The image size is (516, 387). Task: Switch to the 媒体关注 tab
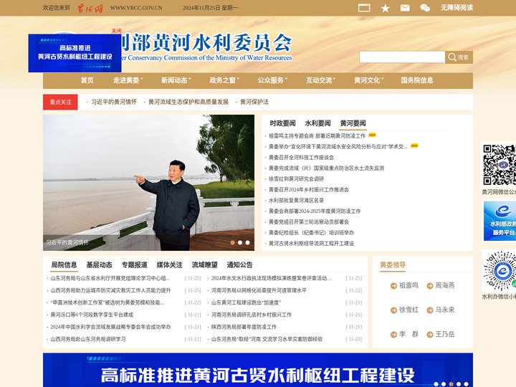pos(169,265)
